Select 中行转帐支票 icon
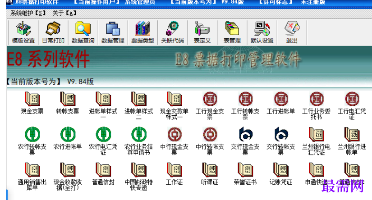 tap(210, 134)
